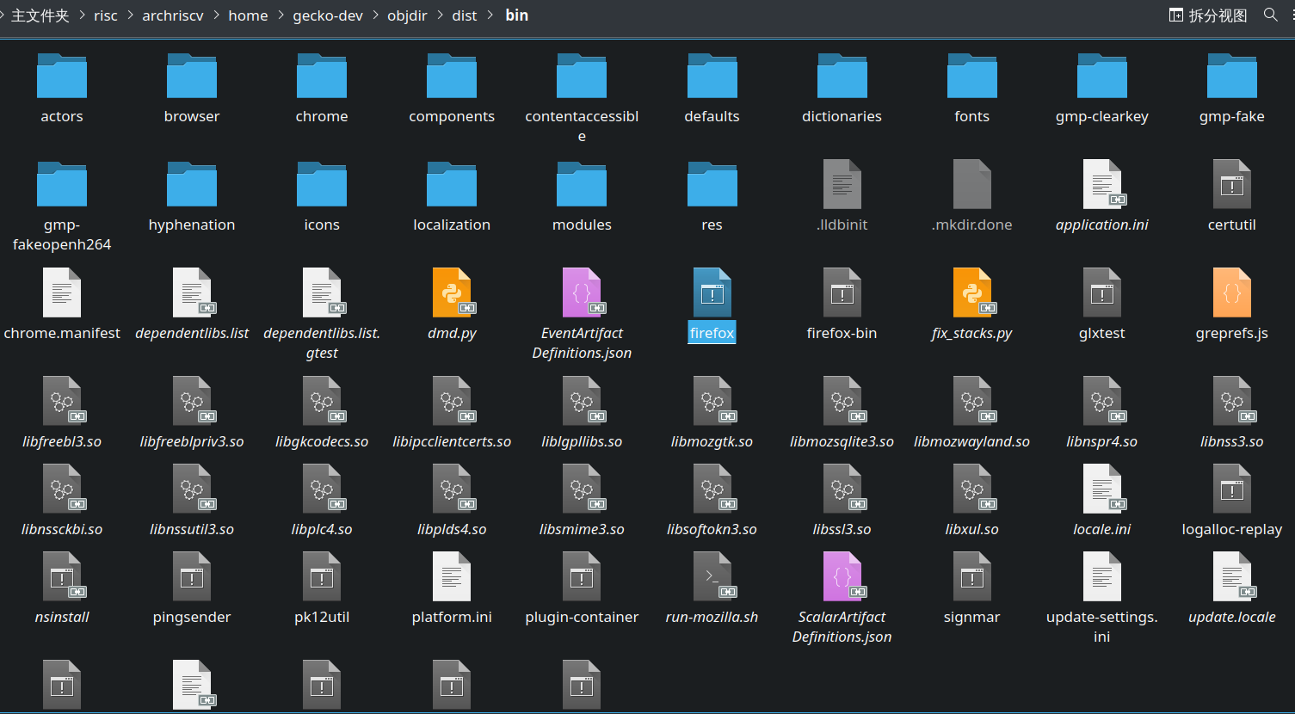1295x714 pixels.
Task: Open the gmp-clearkey folder
Action: pos(1102,76)
